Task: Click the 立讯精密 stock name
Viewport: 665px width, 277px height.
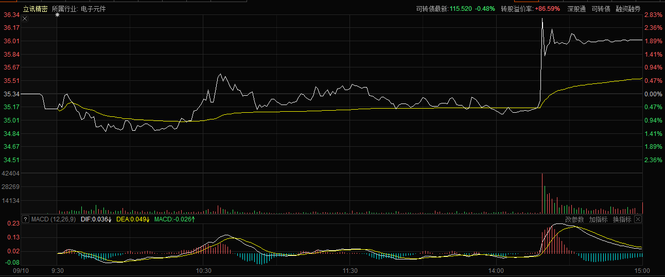Action: tap(35, 9)
